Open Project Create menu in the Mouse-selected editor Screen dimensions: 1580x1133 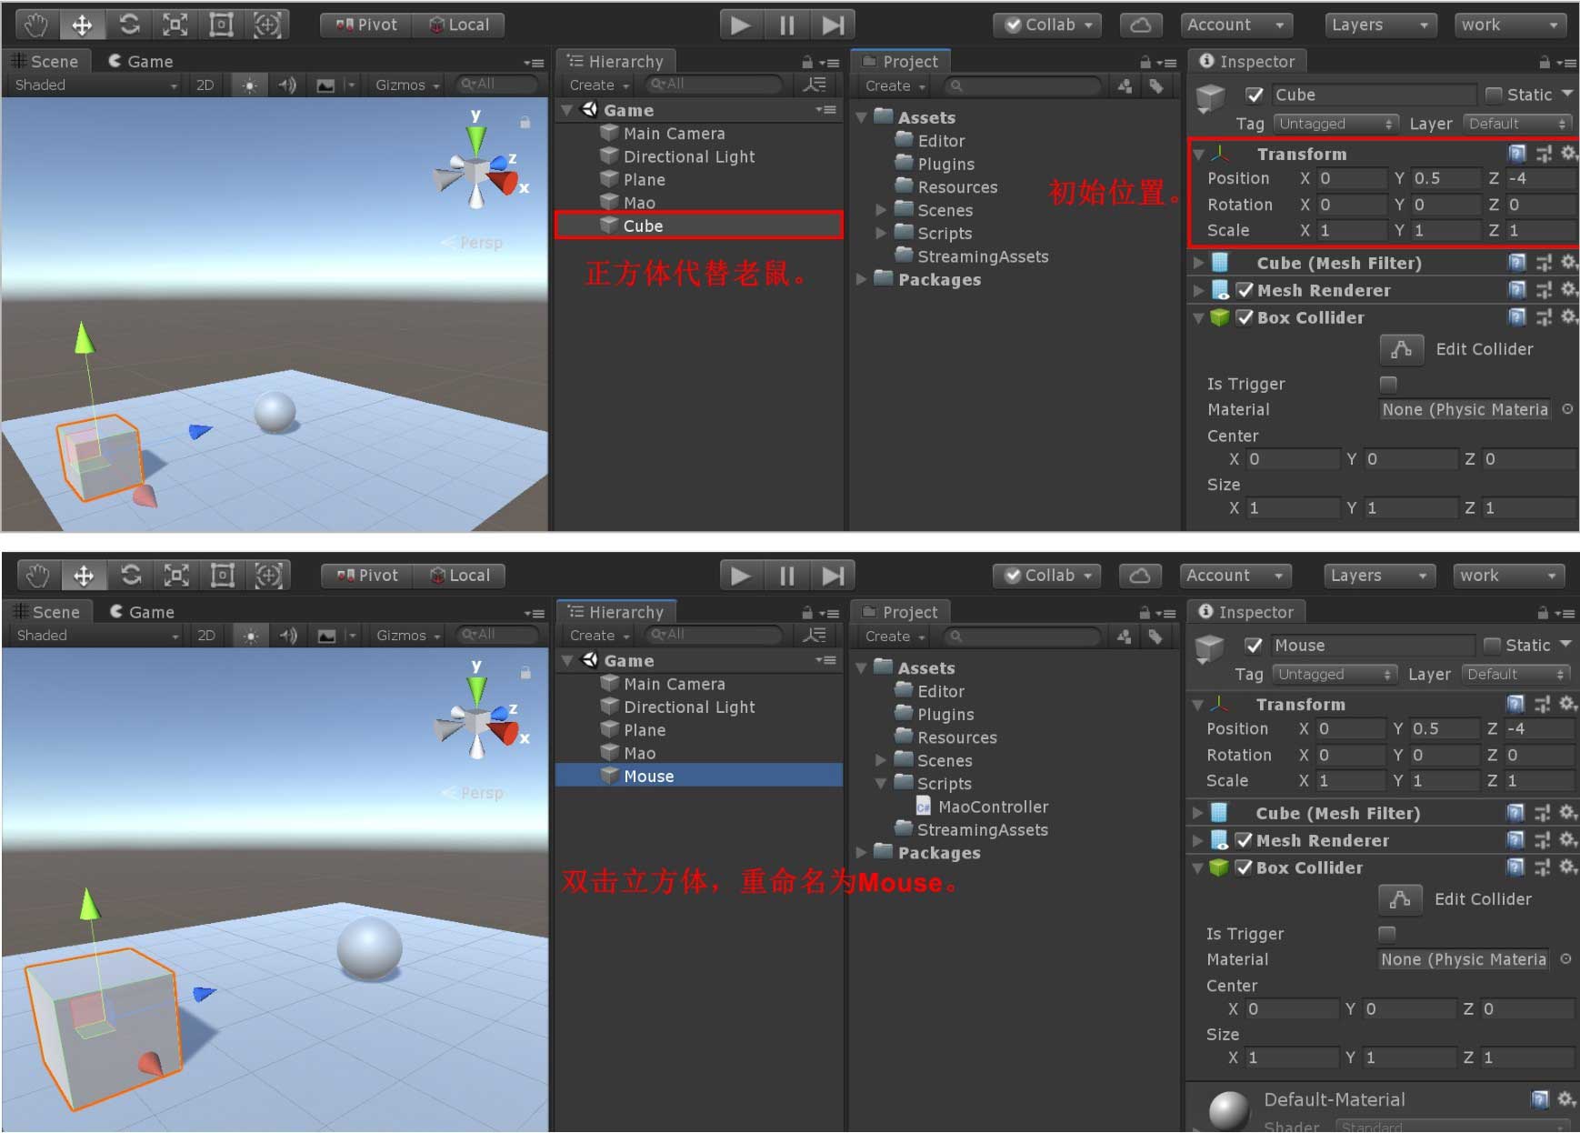(x=895, y=636)
